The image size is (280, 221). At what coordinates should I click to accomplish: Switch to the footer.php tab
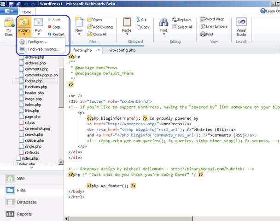point(82,50)
